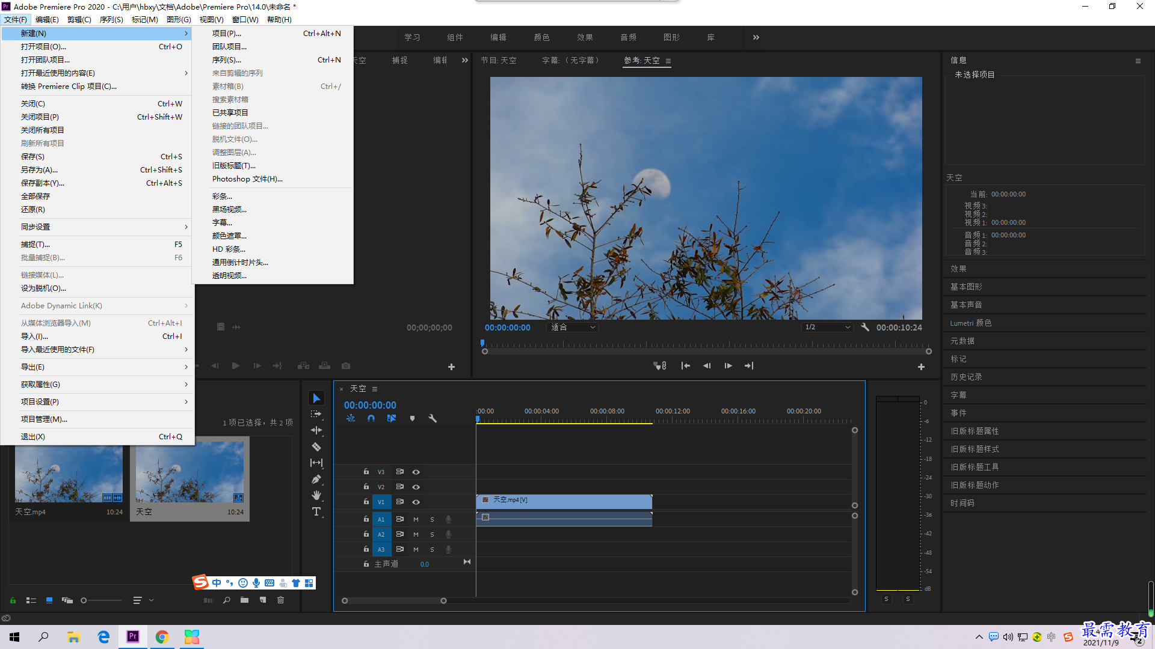
Task: Mute audio track A1
Action: pos(416,519)
